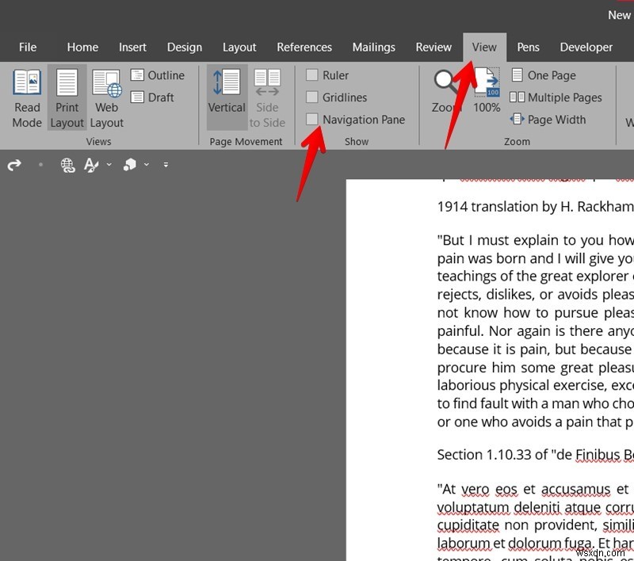
Task: Switch to Draft view
Action: [152, 97]
